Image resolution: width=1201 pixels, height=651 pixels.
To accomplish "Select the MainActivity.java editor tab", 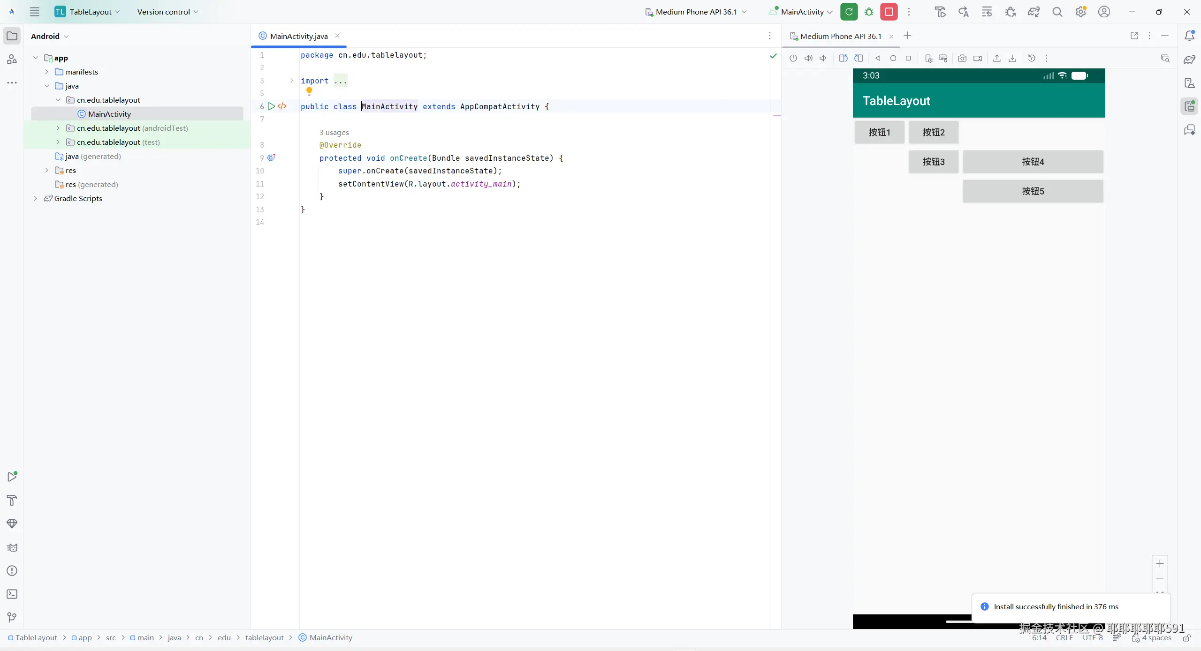I will 298,36.
